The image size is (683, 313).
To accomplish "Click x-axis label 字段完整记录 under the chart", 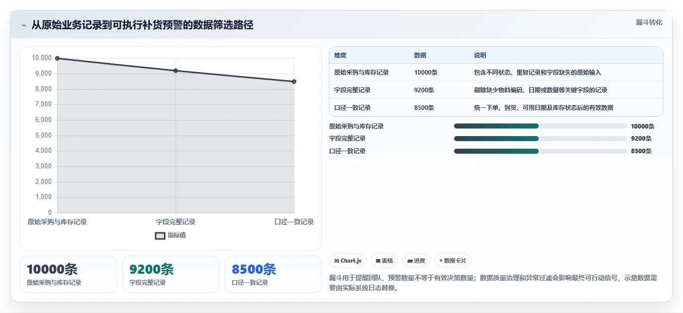I will pos(176,222).
